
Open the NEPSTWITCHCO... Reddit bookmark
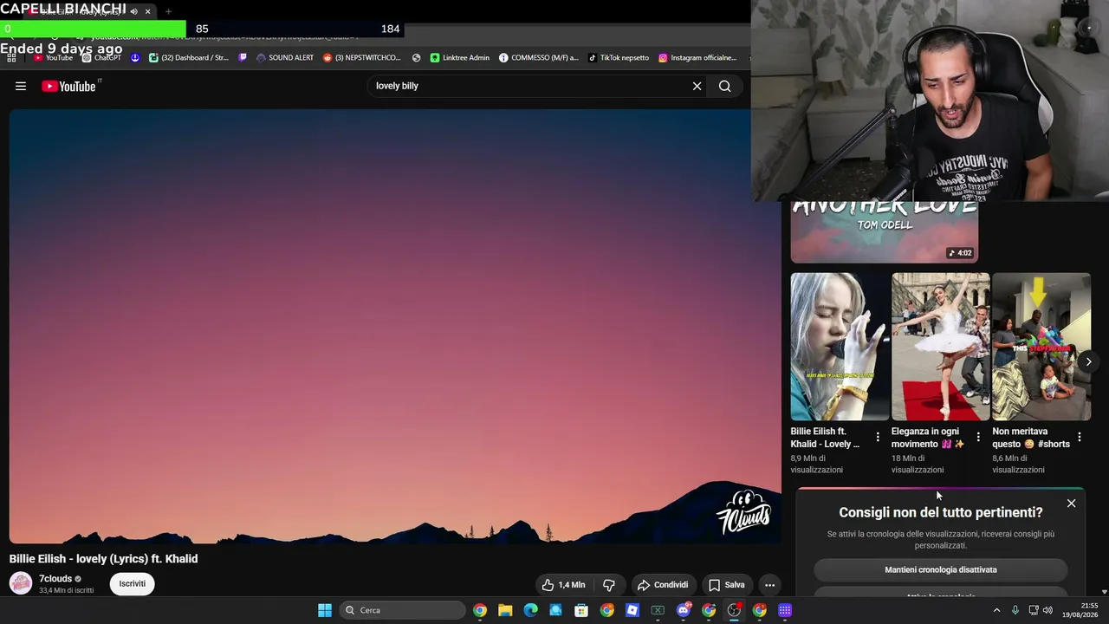click(x=362, y=58)
